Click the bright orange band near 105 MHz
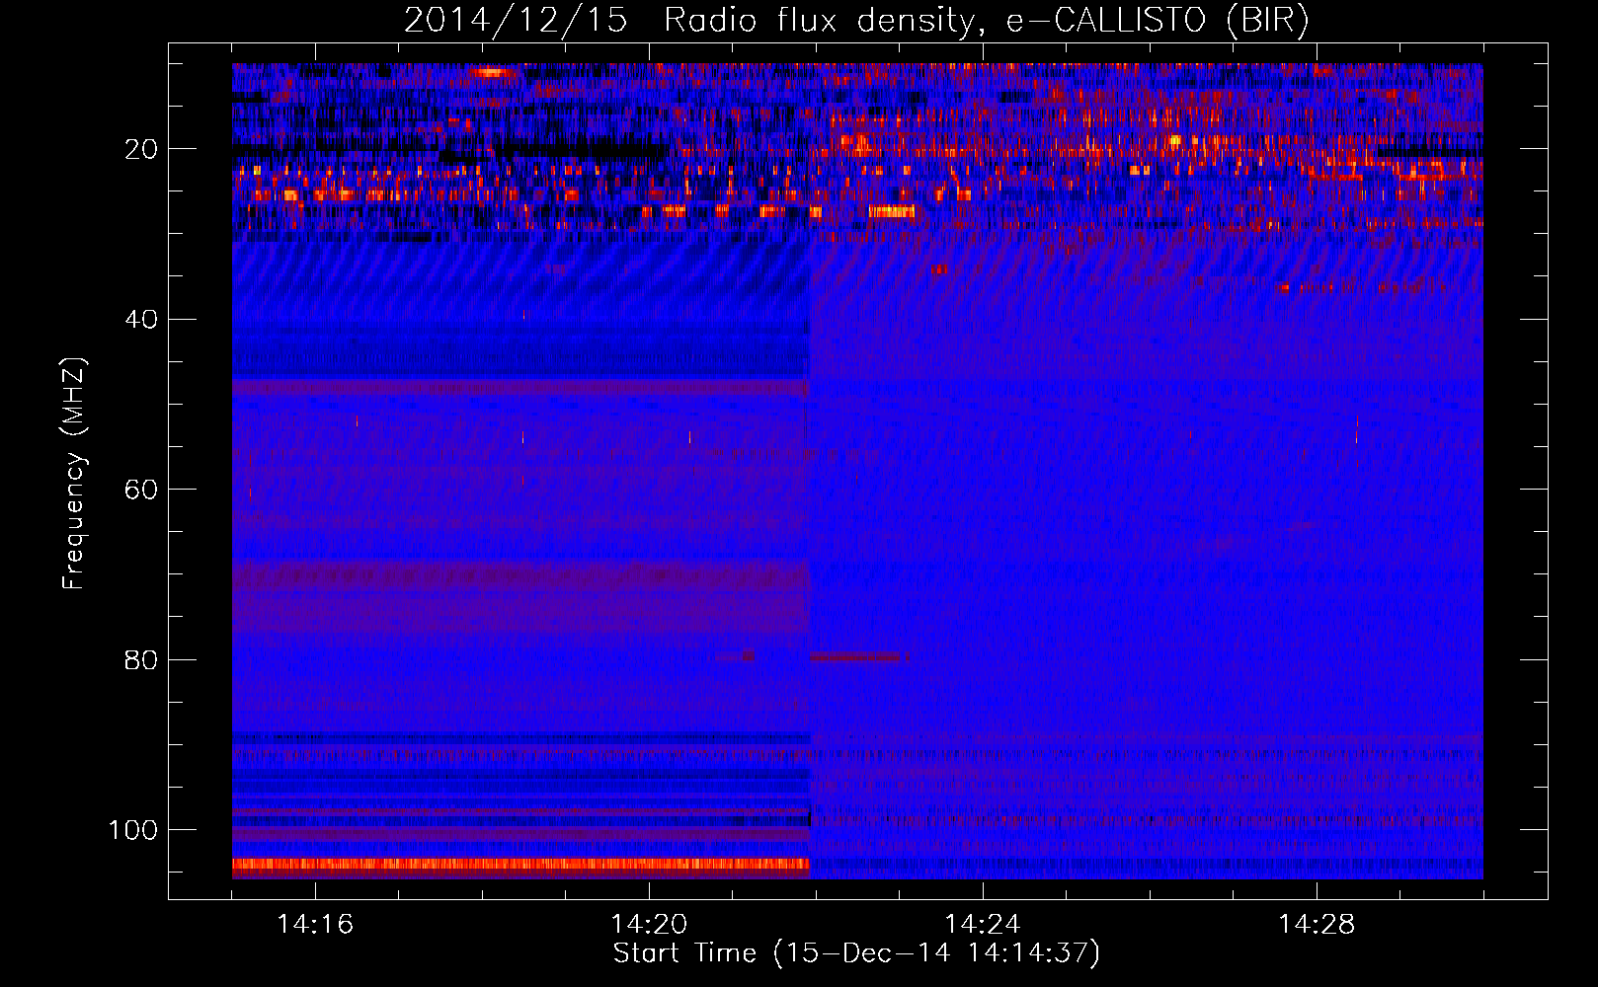This screenshot has width=1598, height=987. coord(520,866)
